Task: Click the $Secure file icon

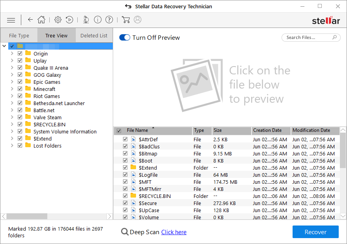Action: [x=133, y=203]
